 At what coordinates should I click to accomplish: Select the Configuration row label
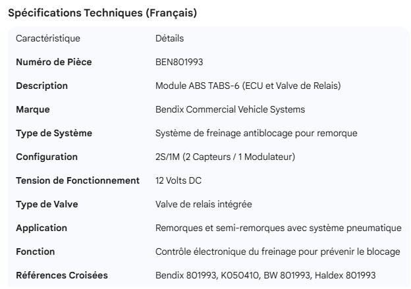click(47, 157)
